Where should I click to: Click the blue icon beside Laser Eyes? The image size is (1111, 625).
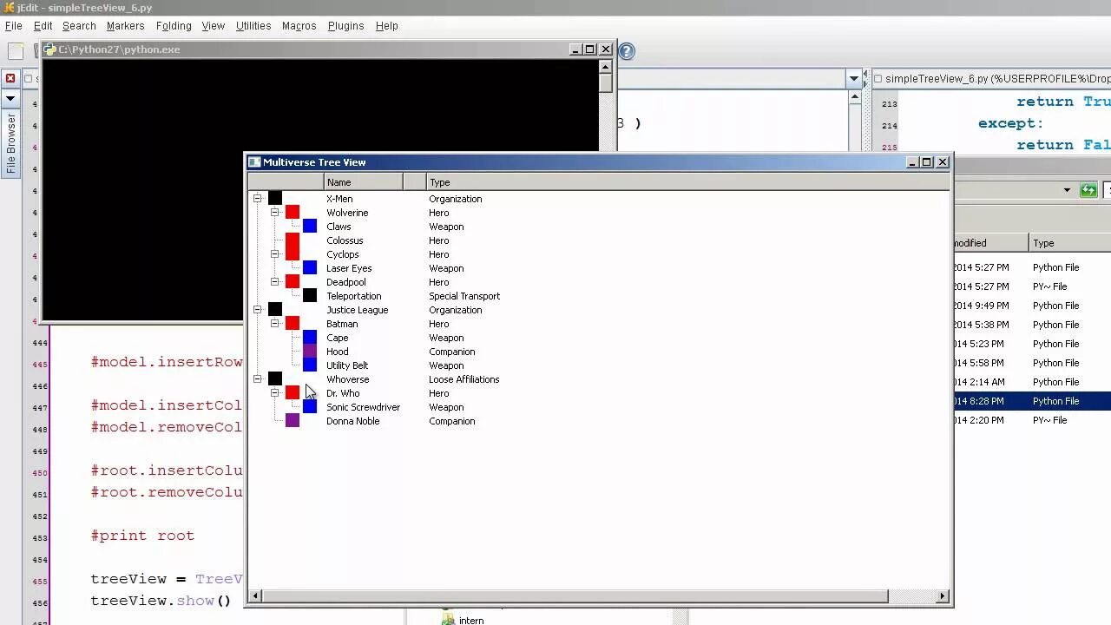point(310,268)
